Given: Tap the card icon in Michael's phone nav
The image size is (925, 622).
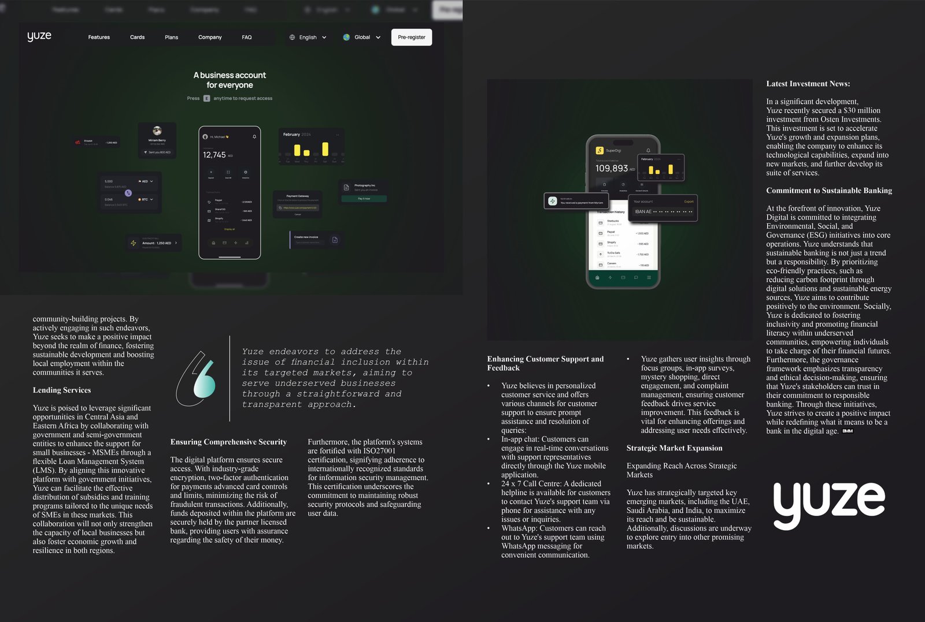Looking at the screenshot, I should click(x=224, y=243).
